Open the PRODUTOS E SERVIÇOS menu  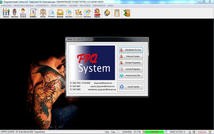24,5
